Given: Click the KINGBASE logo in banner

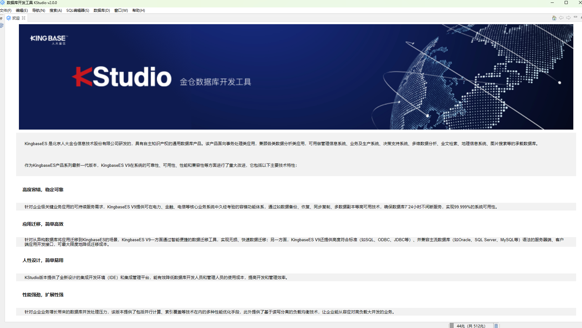Looking at the screenshot, I should pyautogui.click(x=49, y=40).
